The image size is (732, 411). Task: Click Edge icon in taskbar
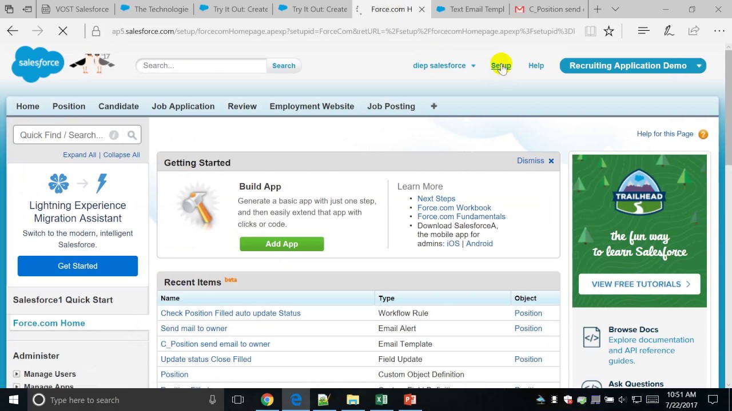[296, 400]
